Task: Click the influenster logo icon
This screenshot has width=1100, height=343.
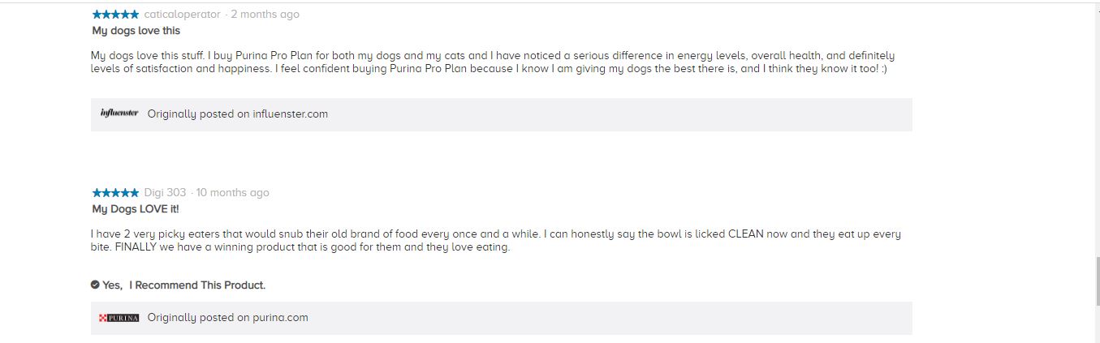Action: click(x=119, y=114)
